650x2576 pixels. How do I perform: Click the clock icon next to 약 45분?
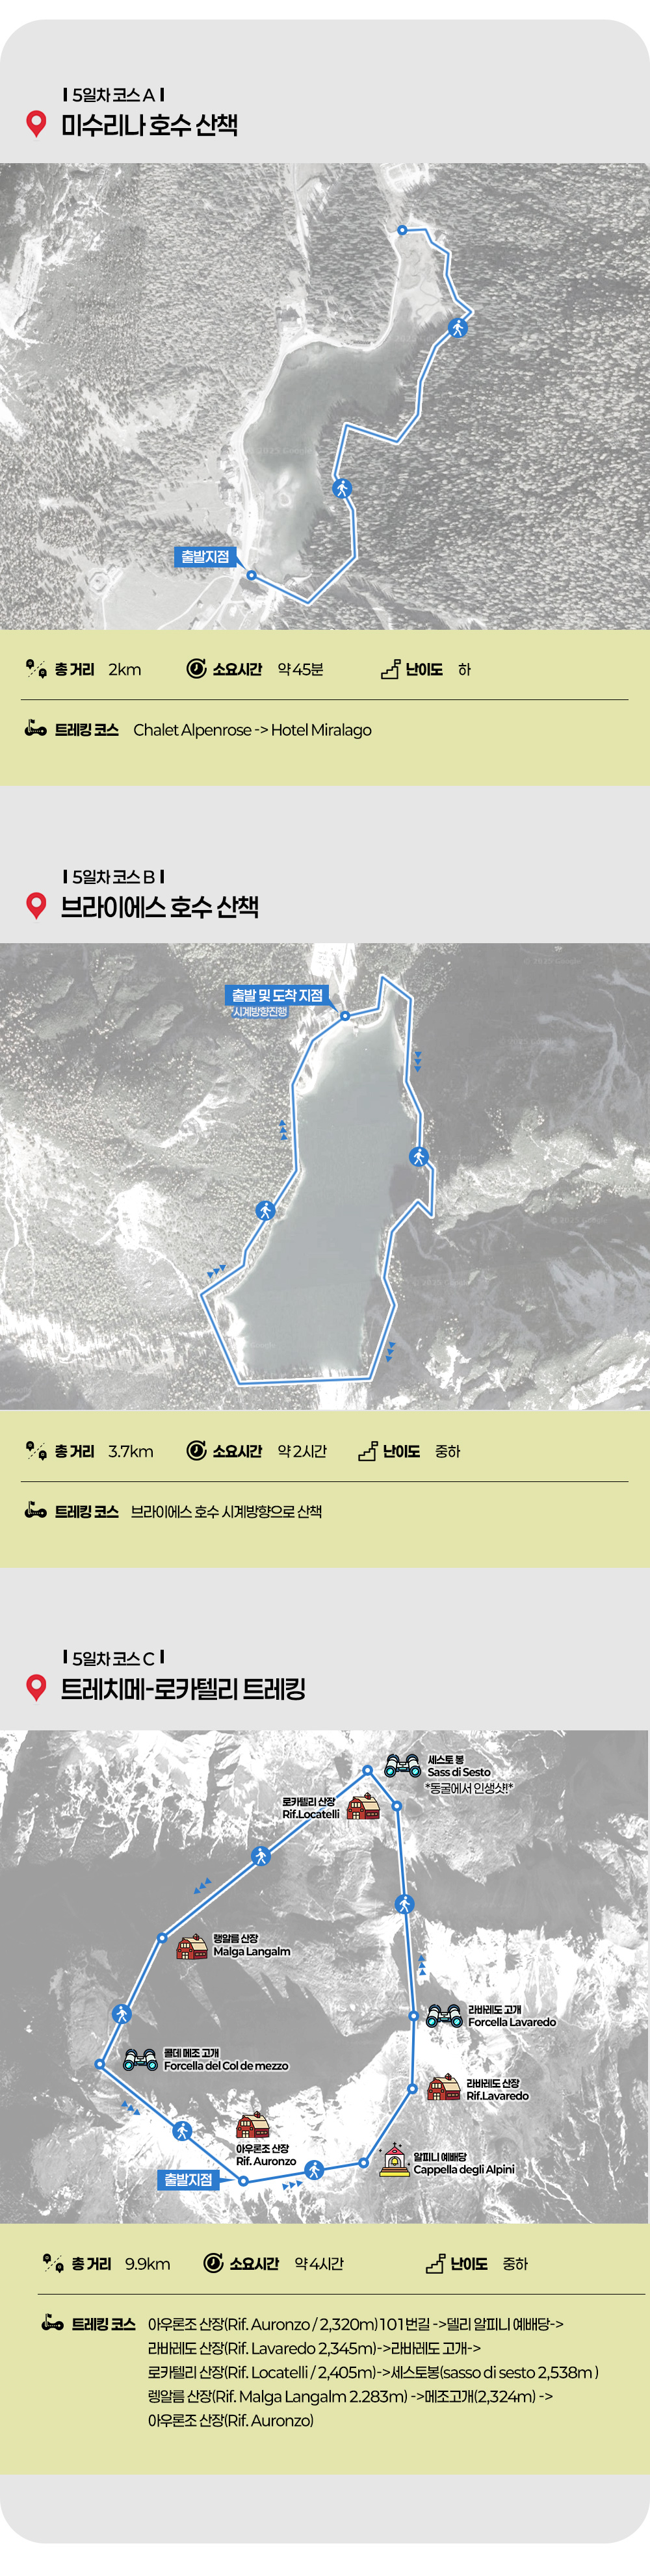[x=196, y=668]
